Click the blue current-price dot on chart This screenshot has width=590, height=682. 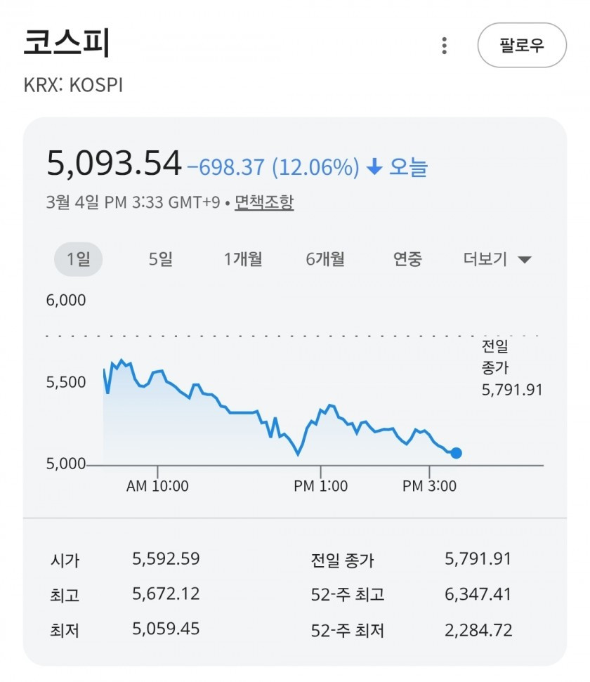(456, 453)
